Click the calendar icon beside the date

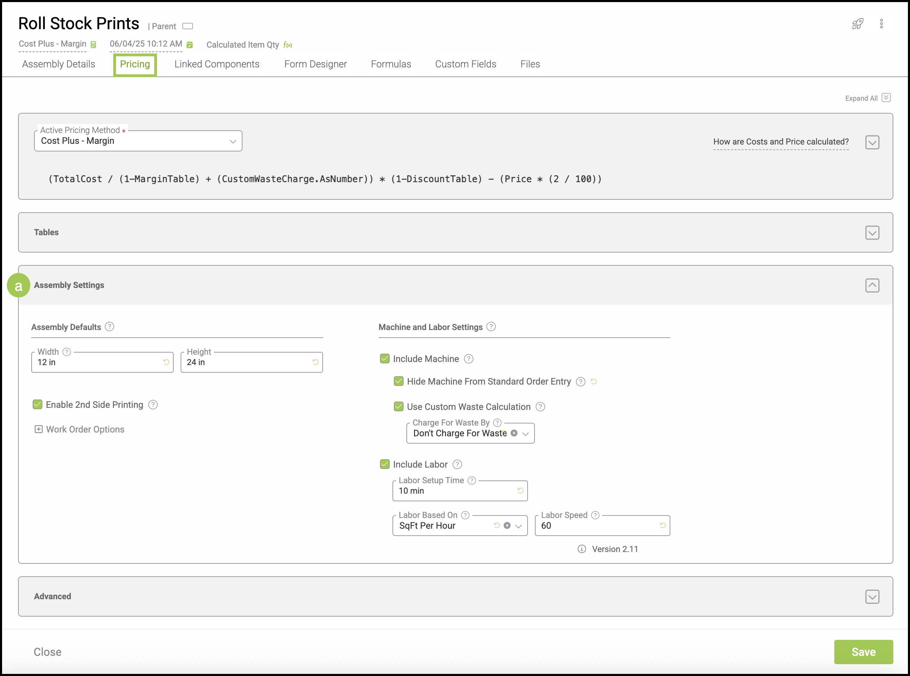(189, 44)
